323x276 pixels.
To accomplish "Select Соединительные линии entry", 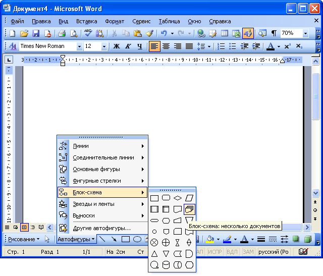I will tap(102, 158).
